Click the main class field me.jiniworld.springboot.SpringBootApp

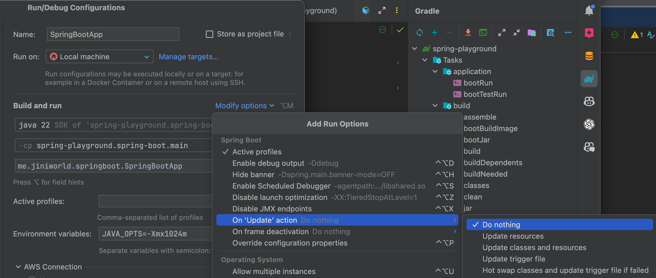coord(114,166)
